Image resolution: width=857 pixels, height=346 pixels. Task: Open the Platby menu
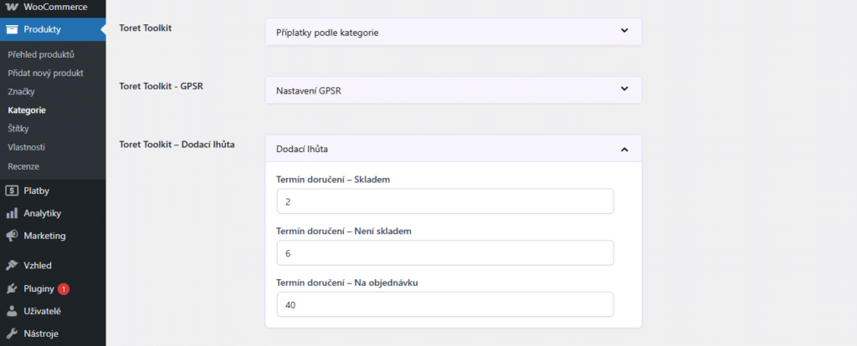(x=53, y=191)
